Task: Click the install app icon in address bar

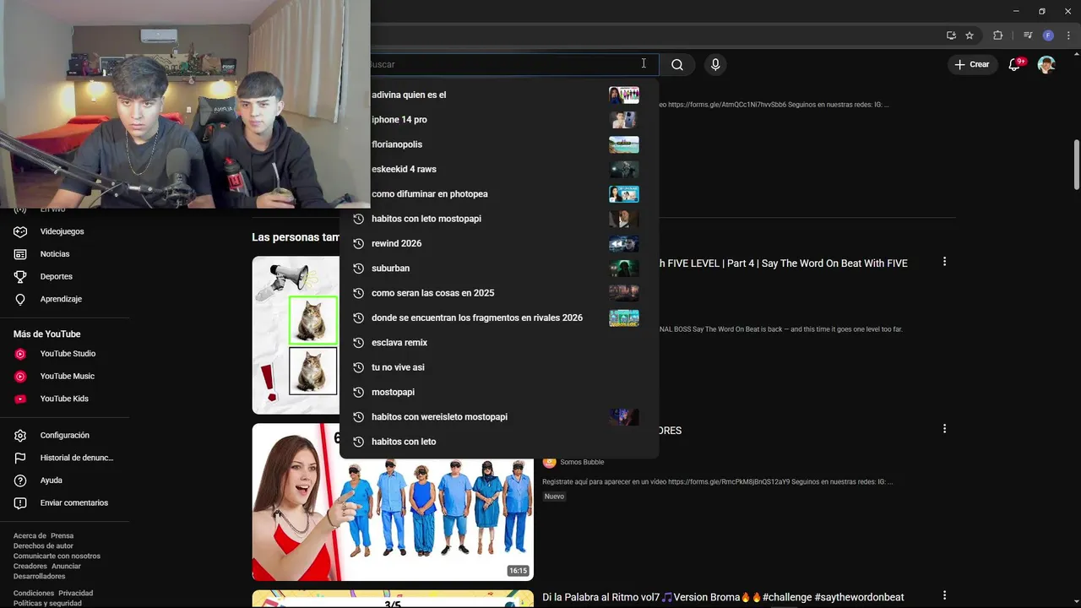Action: (x=951, y=35)
